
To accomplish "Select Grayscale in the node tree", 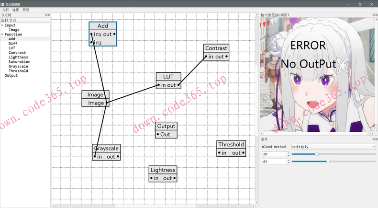I will click(18, 67).
